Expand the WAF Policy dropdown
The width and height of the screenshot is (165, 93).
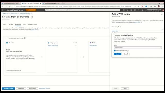click(137, 29)
